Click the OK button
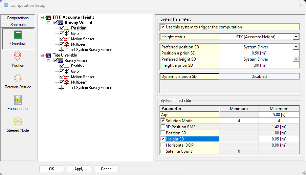306x175 pixels. pyautogui.click(x=51, y=169)
